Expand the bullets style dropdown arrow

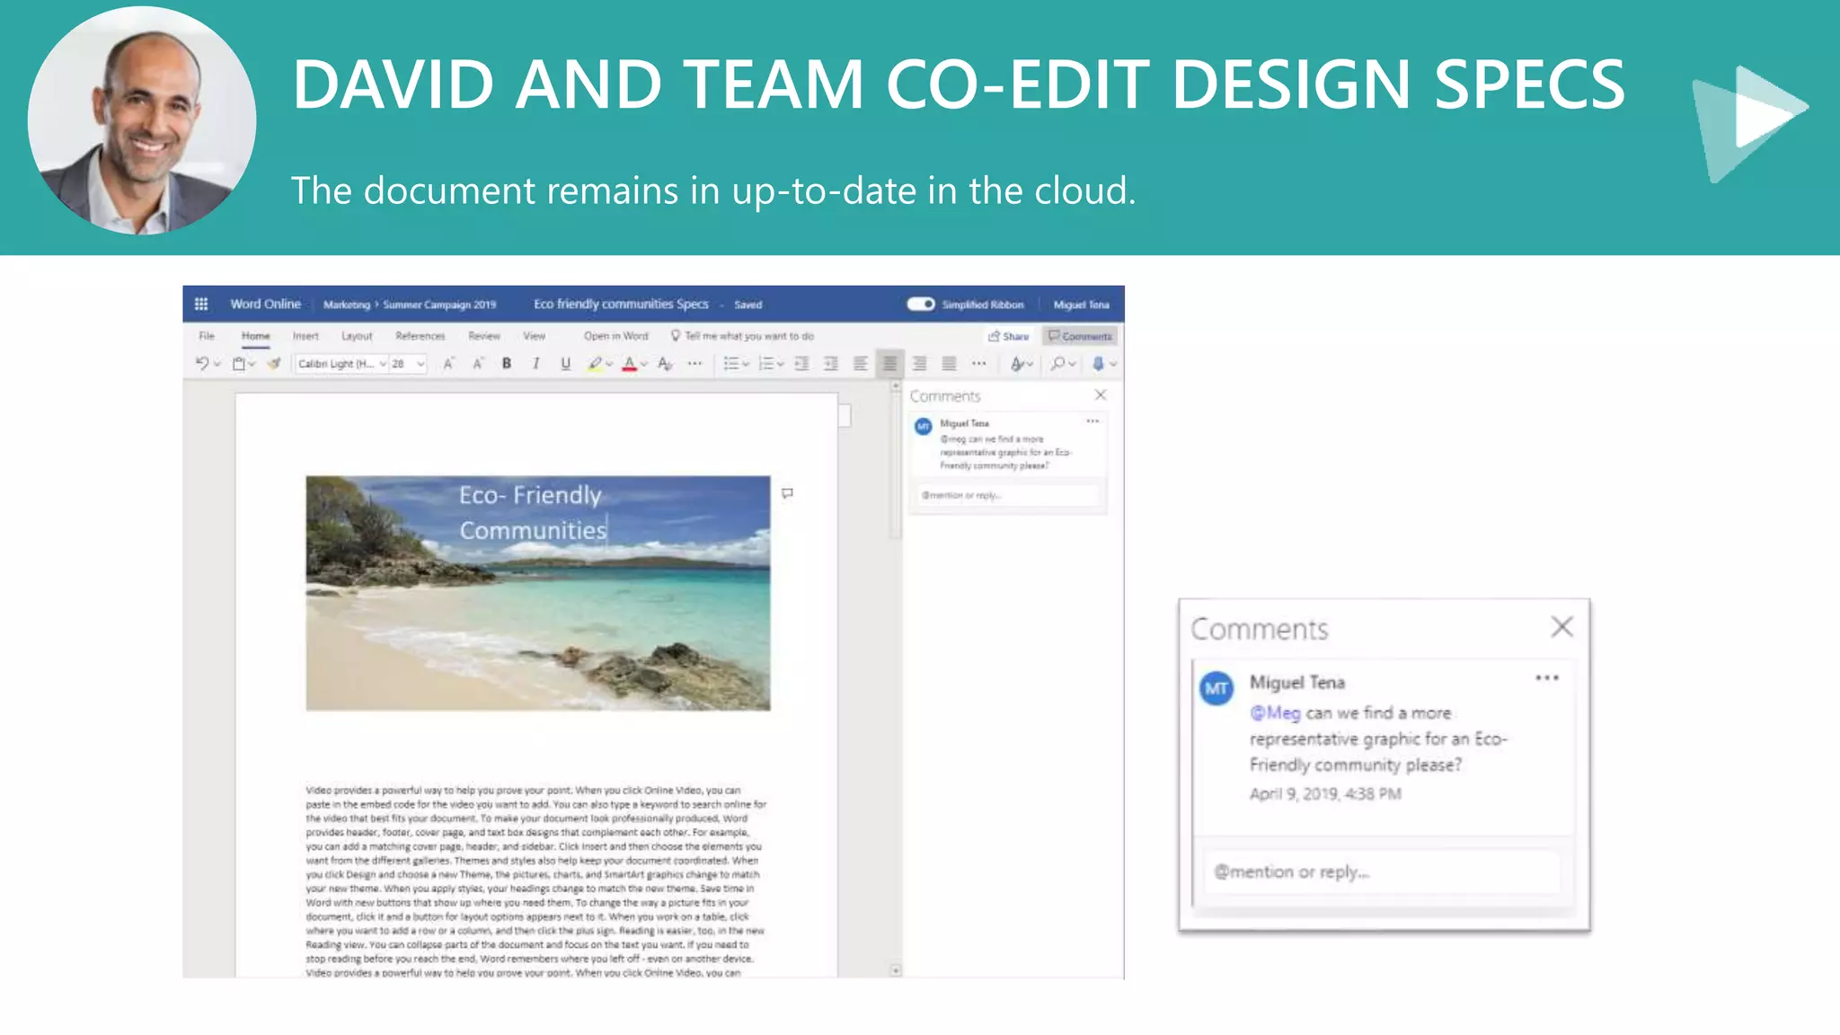(746, 365)
